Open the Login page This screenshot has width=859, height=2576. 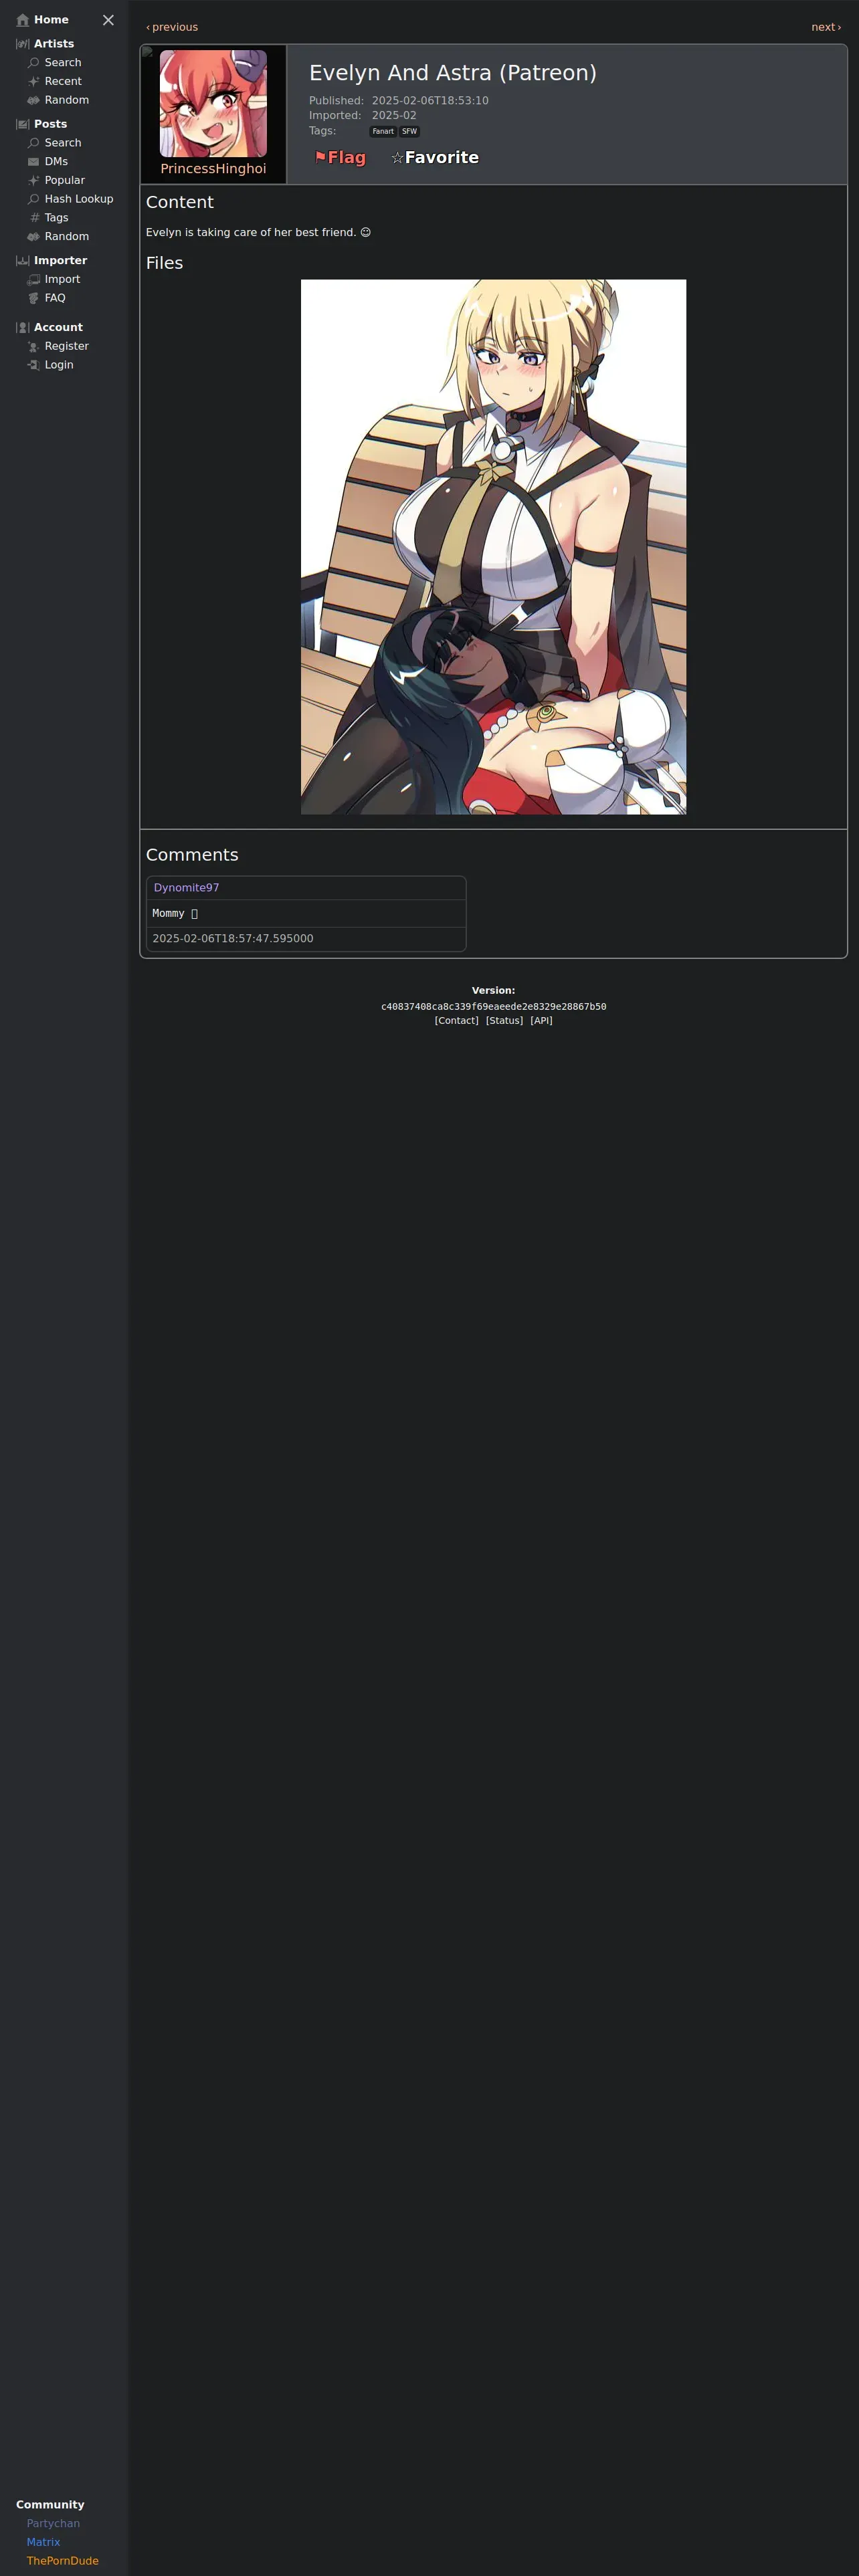(x=59, y=365)
